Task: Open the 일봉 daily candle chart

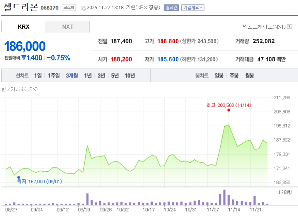Action: (x=219, y=76)
